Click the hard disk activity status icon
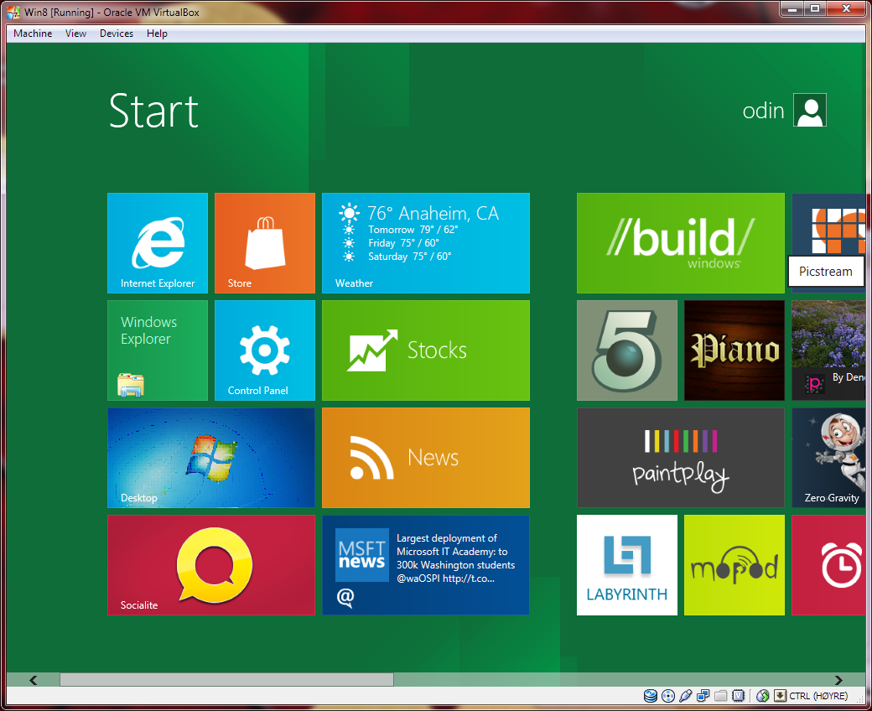 pos(650,695)
